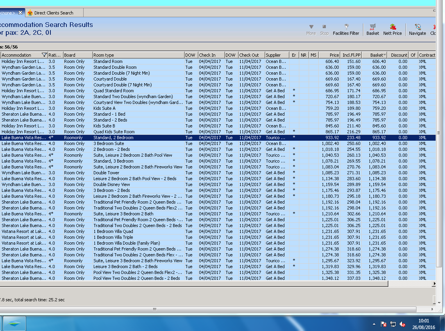Click the lower window horizontal scrollbar thumb
Viewport: 445px width, 331px height.
pyautogui.click(x=208, y=309)
